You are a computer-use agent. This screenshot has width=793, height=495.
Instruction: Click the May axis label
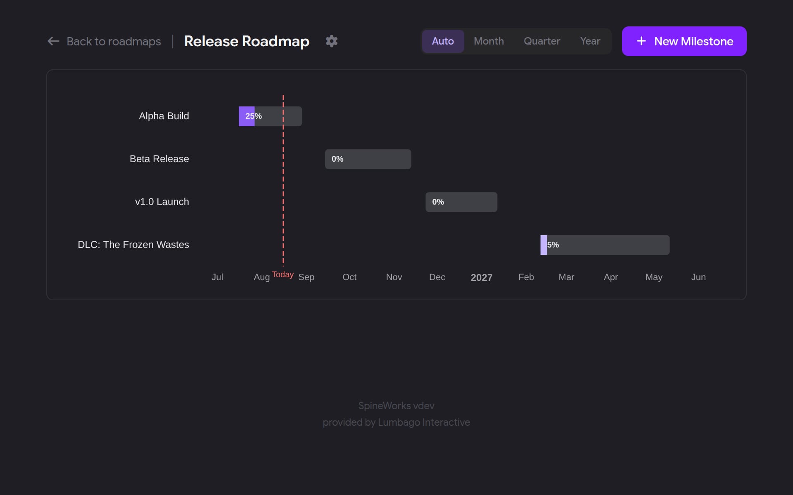(654, 277)
